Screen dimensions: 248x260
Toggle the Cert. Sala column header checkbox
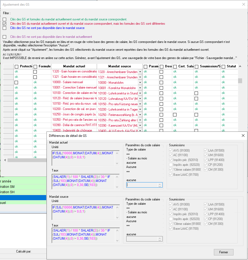pos(175,67)
